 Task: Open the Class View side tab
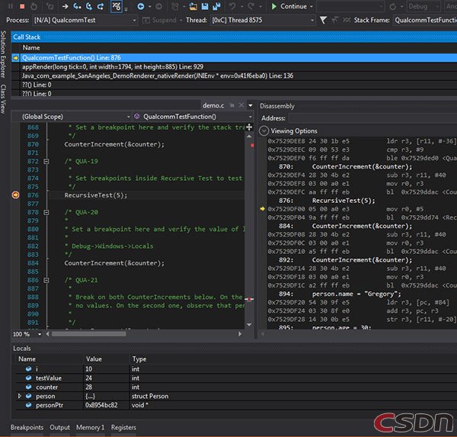[3, 99]
